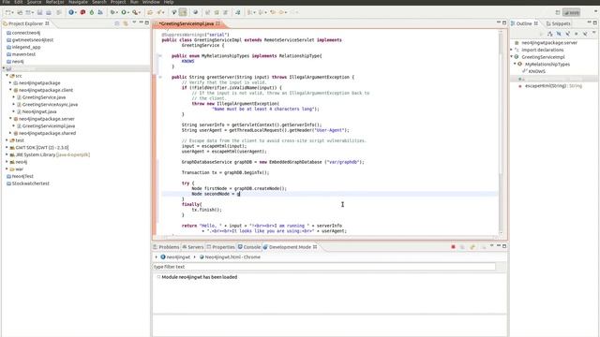This screenshot has width=600, height=337.
Task: Click the Maximize icon of the editor area
Action: [504, 22]
